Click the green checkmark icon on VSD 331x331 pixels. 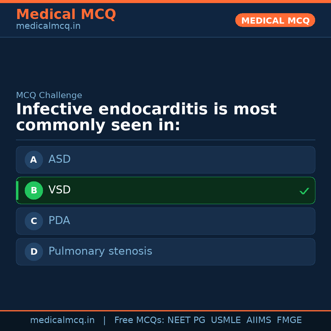pyautogui.click(x=304, y=191)
